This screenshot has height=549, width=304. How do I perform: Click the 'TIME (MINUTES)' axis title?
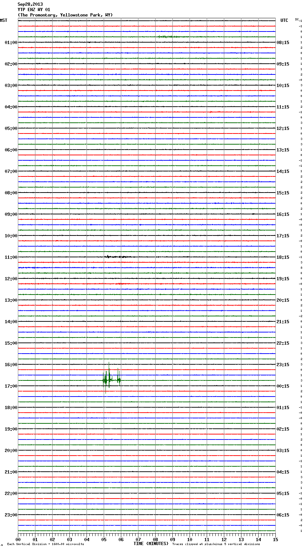point(151,544)
